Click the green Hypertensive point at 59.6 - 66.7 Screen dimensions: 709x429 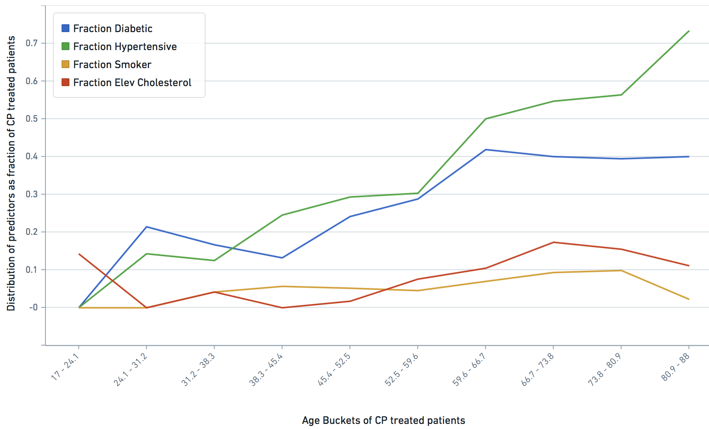pyautogui.click(x=485, y=119)
